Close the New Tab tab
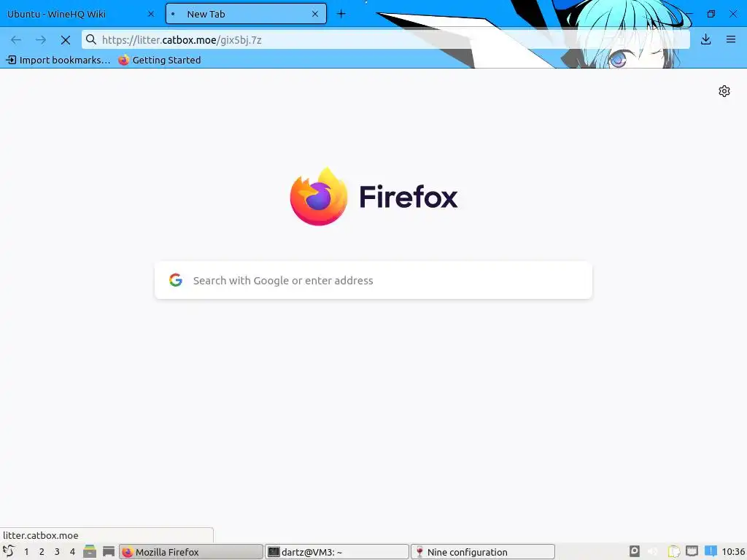This screenshot has height=560, width=747. [315, 14]
